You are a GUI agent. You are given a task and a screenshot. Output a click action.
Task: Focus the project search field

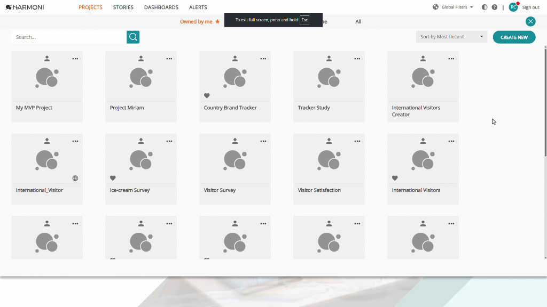pos(69,37)
